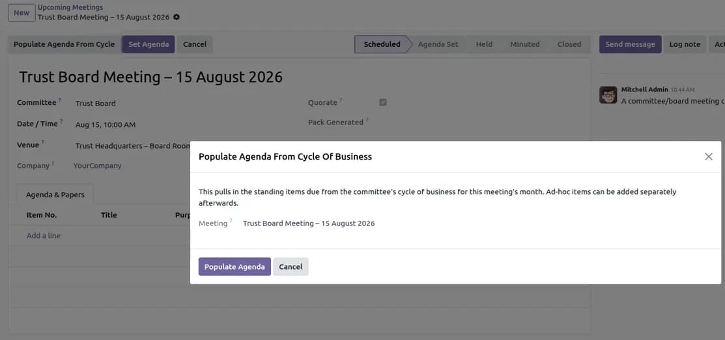725x340 pixels.
Task: Click the help mark next to Date / Time
Action: (61, 122)
